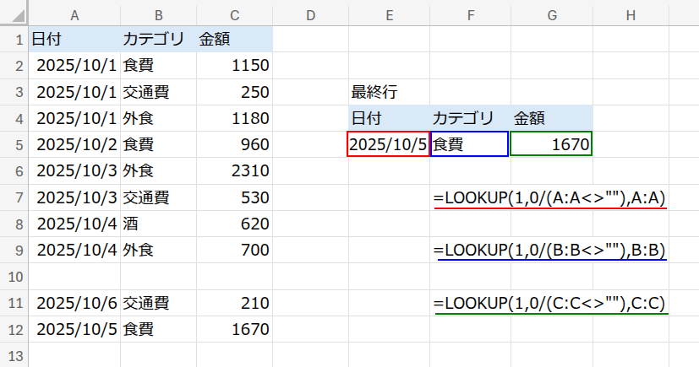Click the LOOKUP formula for A:A

[x=549, y=197]
